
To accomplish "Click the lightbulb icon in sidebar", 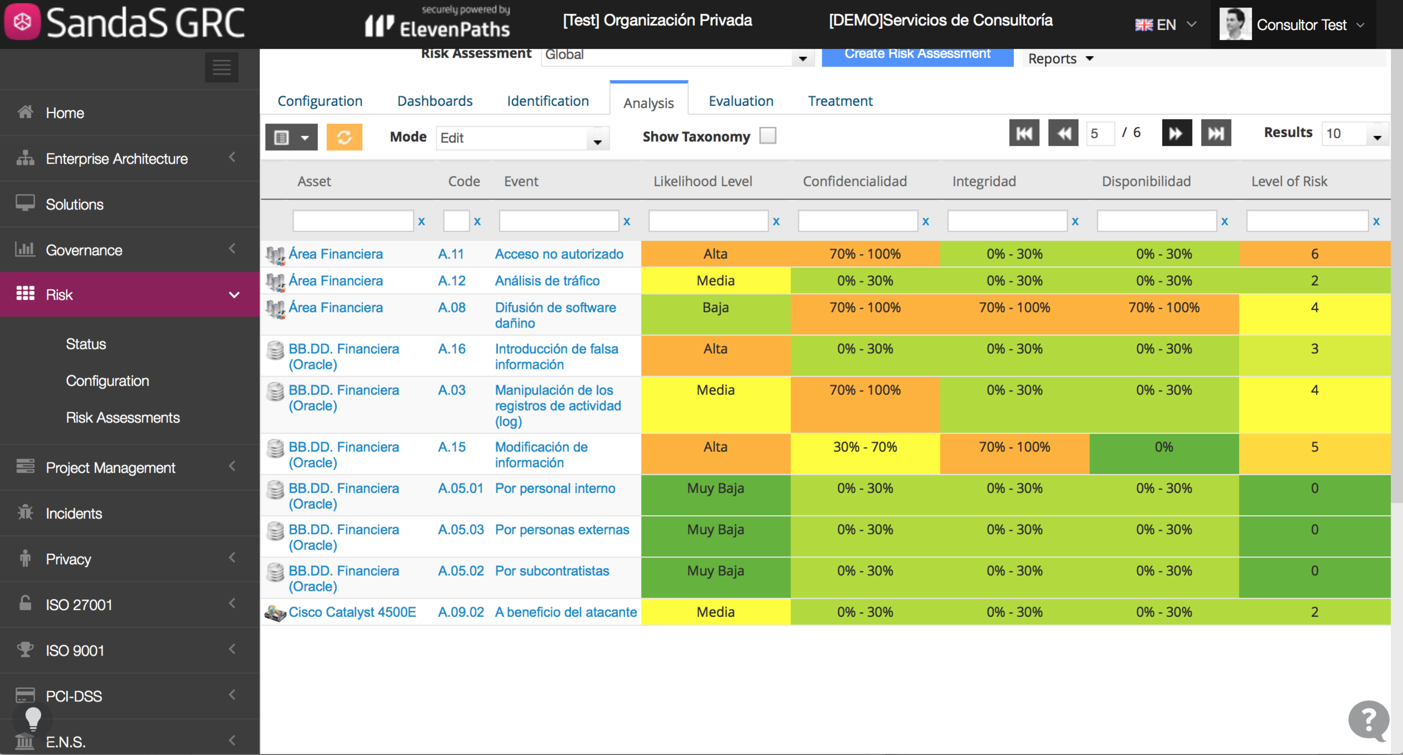I will pyautogui.click(x=33, y=718).
